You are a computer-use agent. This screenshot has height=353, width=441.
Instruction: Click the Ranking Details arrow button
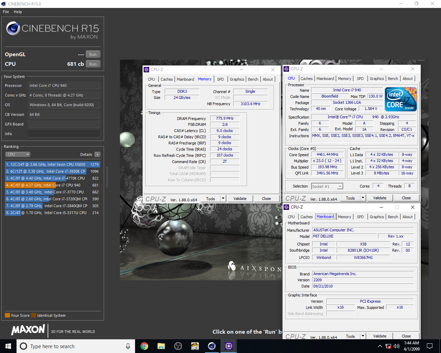click(x=98, y=154)
